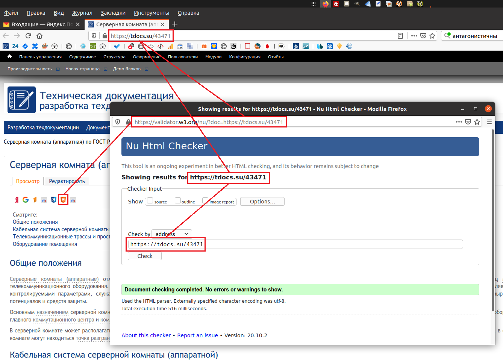503x364 pixels.
Task: Open the applications grid icon in the top panel
Action: pyautogui.click(x=314, y=4)
